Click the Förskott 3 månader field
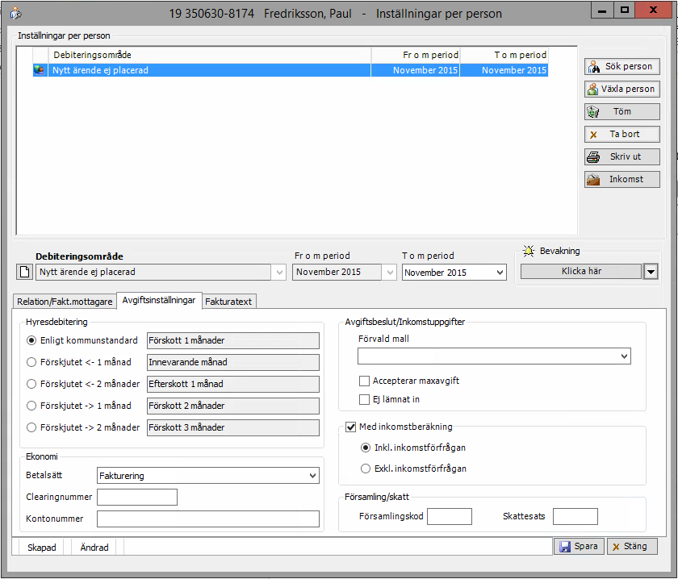 [x=233, y=427]
